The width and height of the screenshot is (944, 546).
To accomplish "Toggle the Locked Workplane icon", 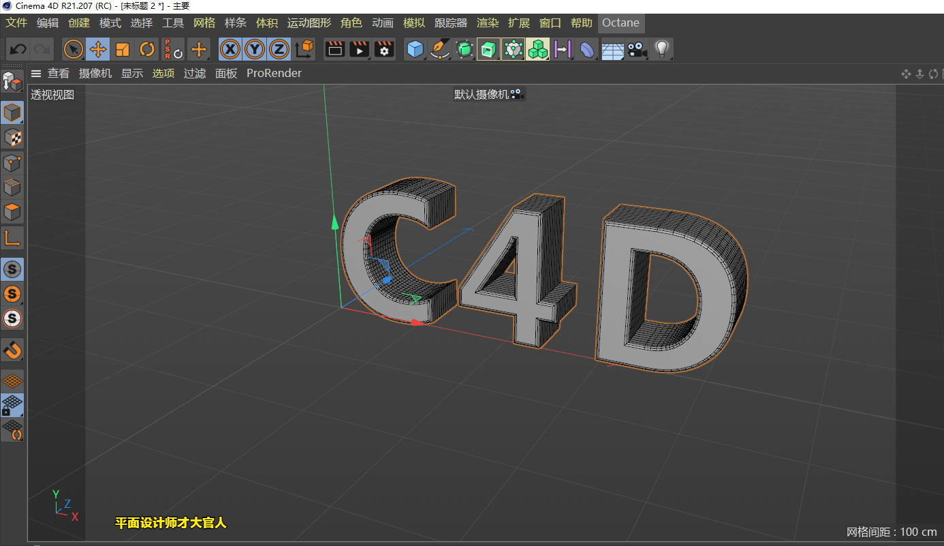I will tap(12, 405).
